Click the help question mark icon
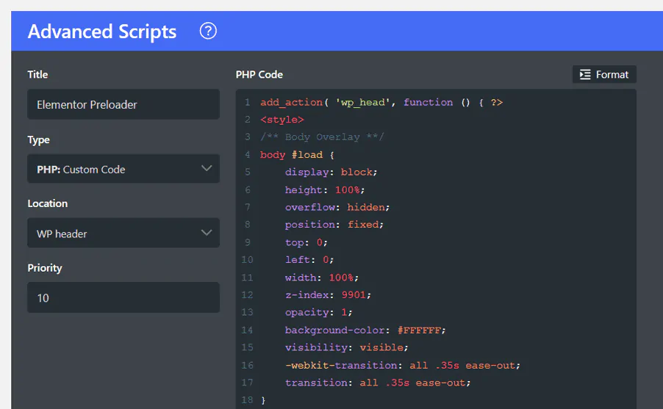This screenshot has height=409, width=663. click(x=208, y=31)
